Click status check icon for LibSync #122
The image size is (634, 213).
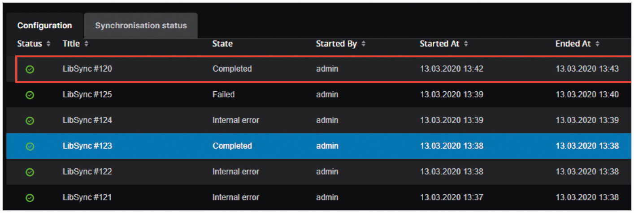pos(30,172)
